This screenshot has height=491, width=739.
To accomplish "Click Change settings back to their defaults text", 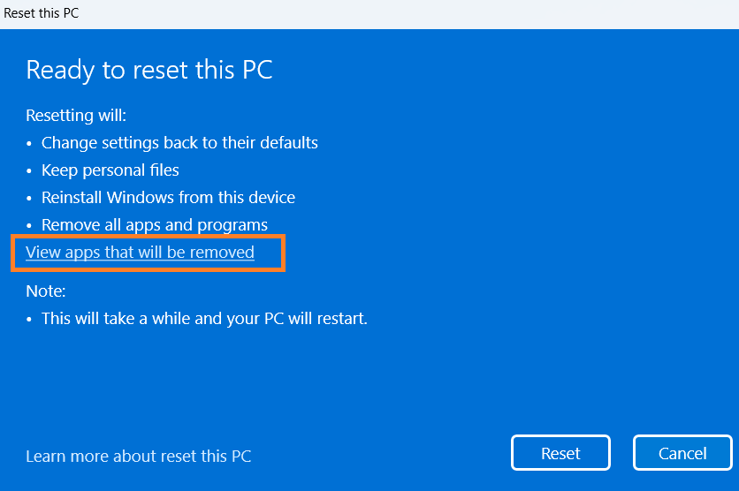I will tap(179, 142).
